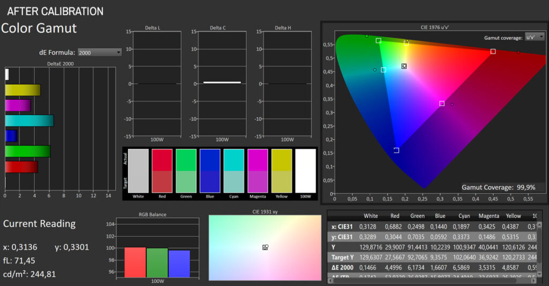Image resolution: width=549 pixels, height=286 pixels.
Task: Click the data table horizontal scrollbar right arrow
Action: pyautogui.click(x=533, y=281)
